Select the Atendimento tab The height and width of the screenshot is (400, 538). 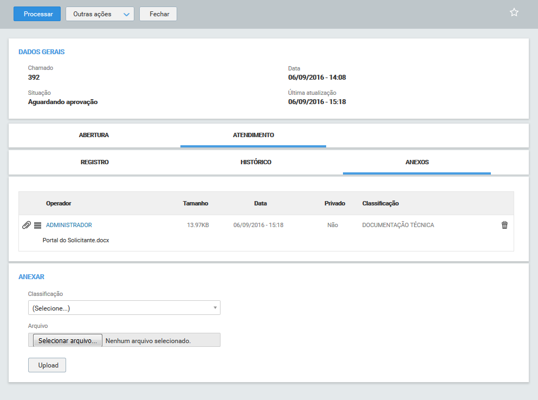pos(253,135)
